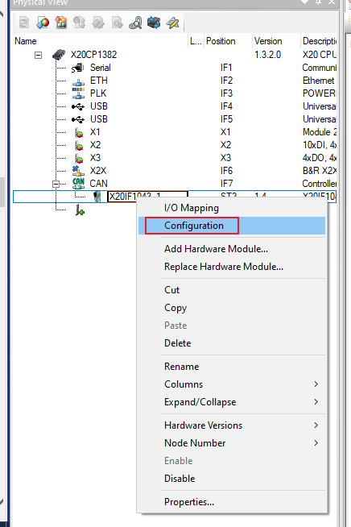Click position cell IF6

click(226, 171)
